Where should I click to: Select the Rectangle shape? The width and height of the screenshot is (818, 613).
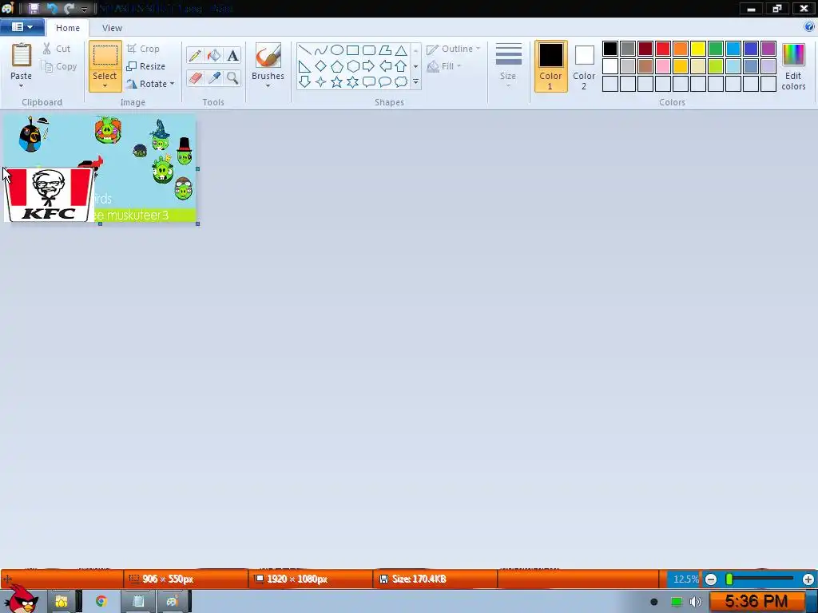point(352,50)
